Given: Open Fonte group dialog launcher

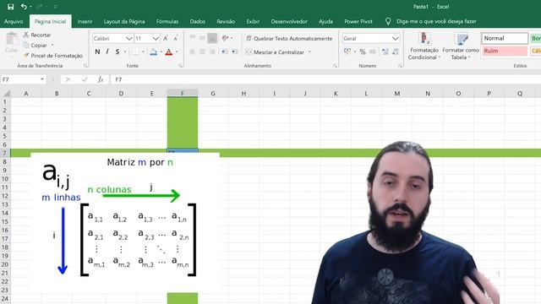Looking at the screenshot, I should coord(180,66).
